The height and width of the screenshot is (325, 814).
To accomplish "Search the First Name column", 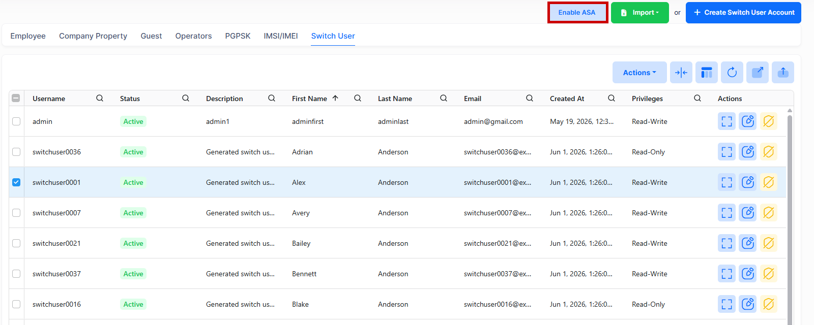I will (358, 98).
